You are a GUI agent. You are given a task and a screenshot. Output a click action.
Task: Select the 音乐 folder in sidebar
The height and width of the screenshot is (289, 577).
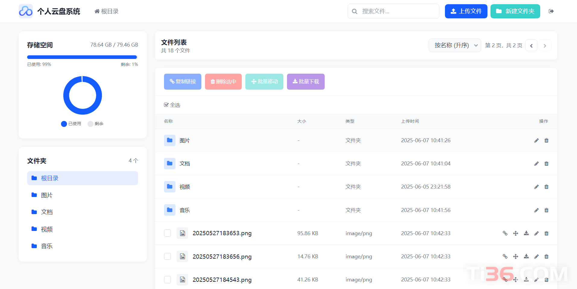click(x=46, y=246)
